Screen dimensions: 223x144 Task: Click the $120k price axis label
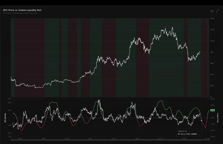click(x=212, y=30)
